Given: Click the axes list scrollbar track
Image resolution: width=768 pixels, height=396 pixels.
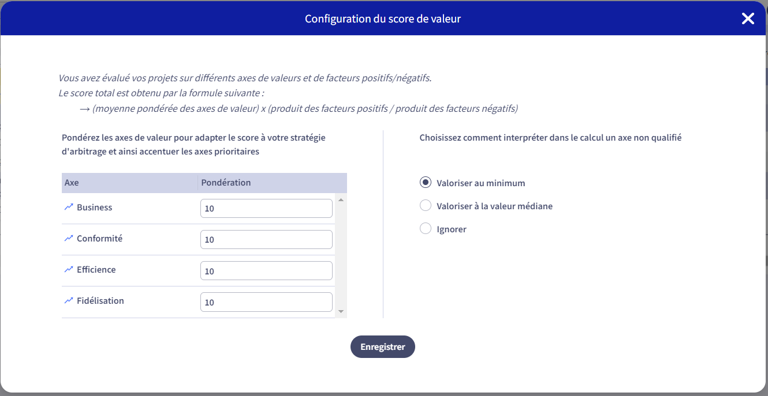Looking at the screenshot, I should [341, 255].
